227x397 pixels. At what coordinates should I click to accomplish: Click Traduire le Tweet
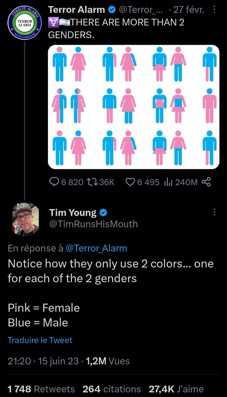(40, 340)
